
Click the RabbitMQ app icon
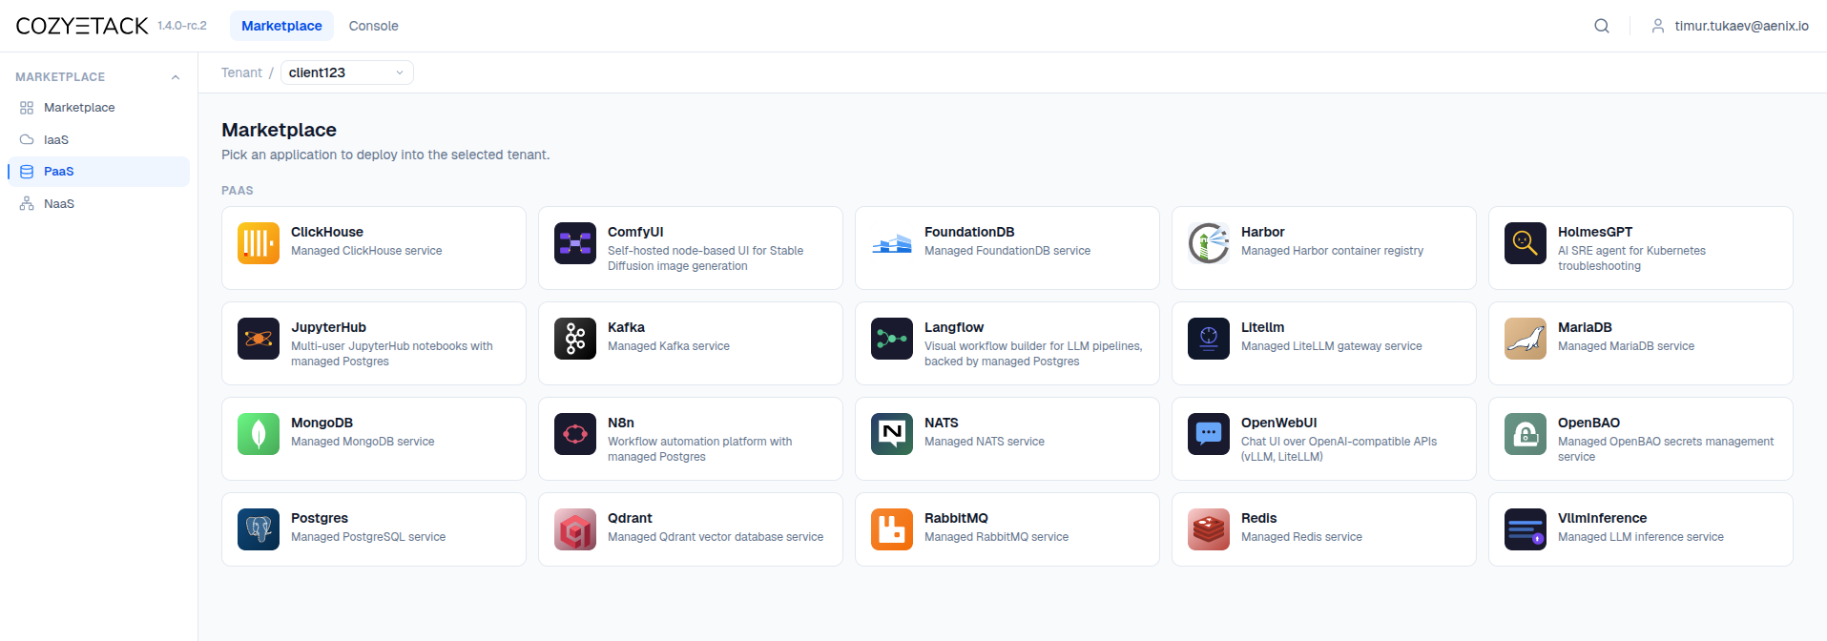pyautogui.click(x=892, y=529)
